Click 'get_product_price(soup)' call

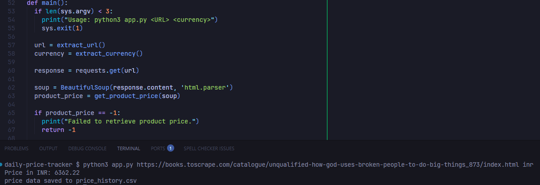(137, 96)
